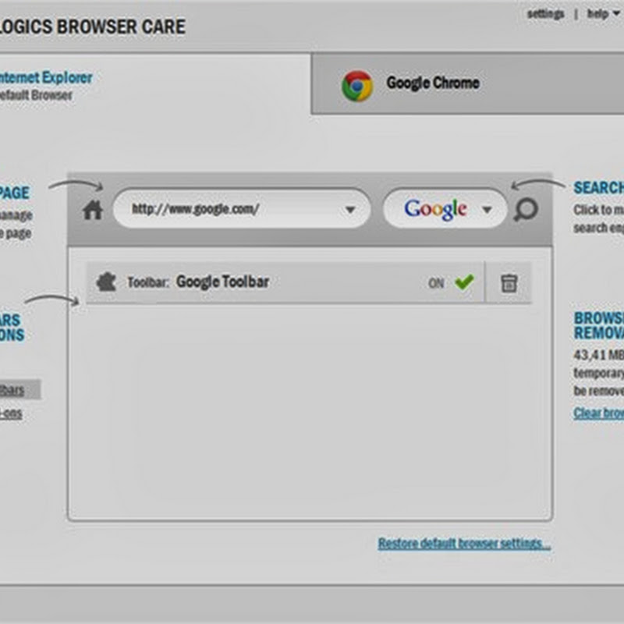Select the add-ons category in sidebar
This screenshot has width=624, height=624.
[x=11, y=413]
